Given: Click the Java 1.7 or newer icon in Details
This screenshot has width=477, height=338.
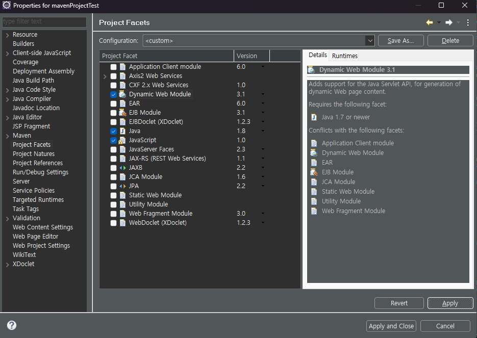Looking at the screenshot, I should [x=314, y=117].
